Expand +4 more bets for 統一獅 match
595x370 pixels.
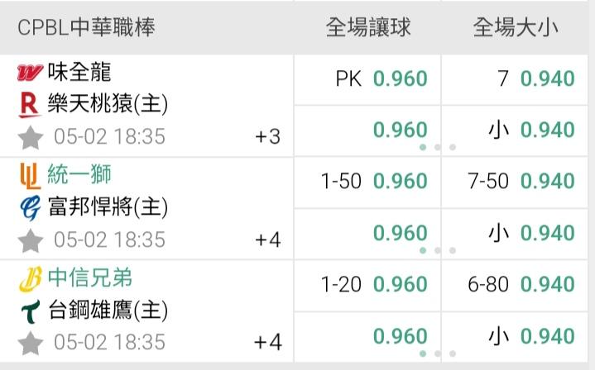point(268,240)
